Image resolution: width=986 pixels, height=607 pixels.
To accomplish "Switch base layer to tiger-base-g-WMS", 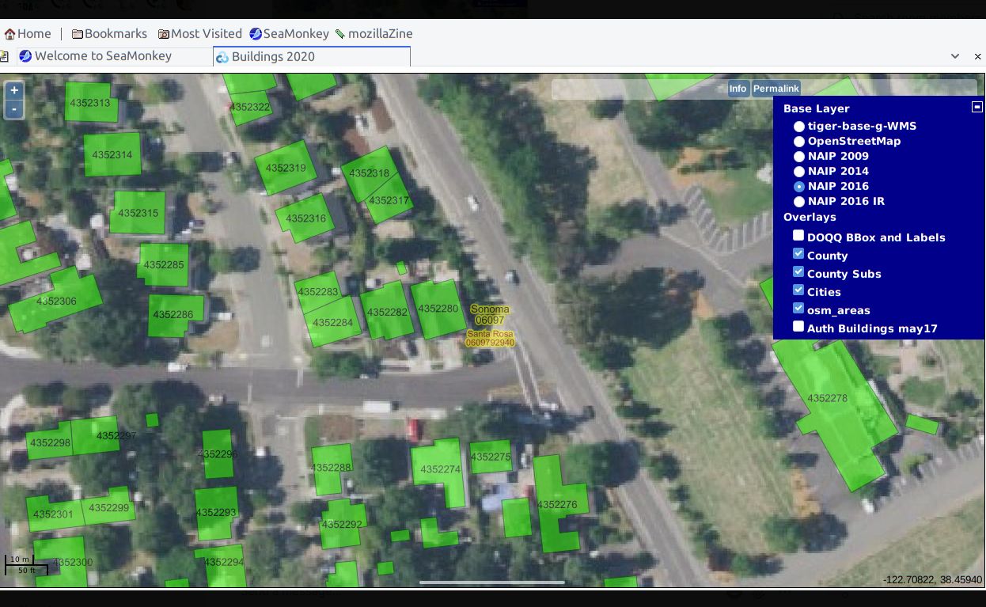I will coord(799,127).
